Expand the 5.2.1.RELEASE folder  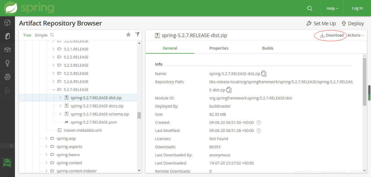tap(54, 49)
